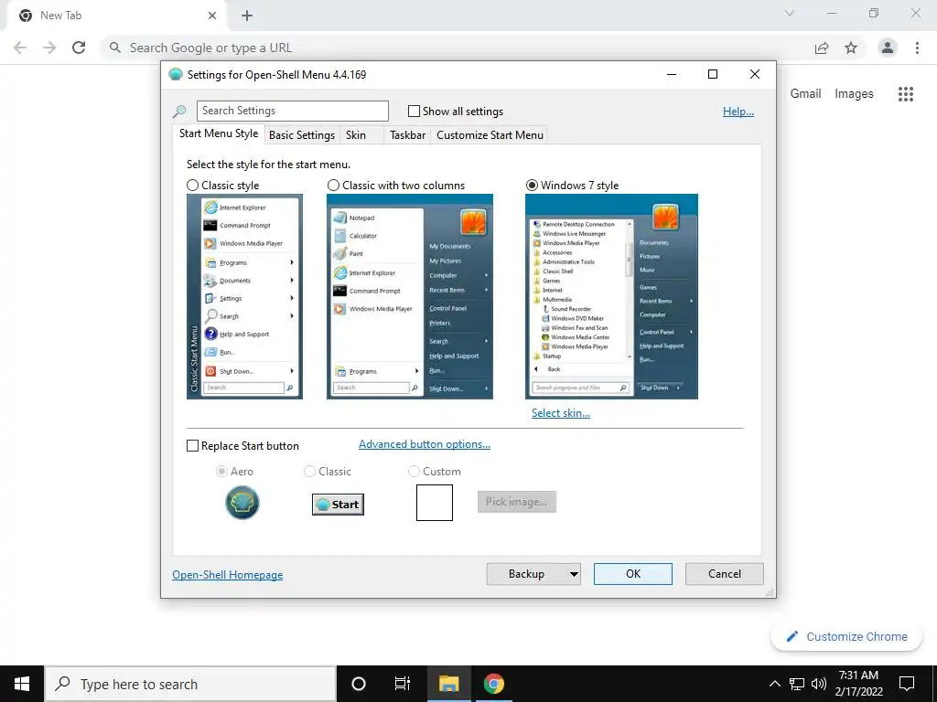Choose the Classic button radio option
937x702 pixels.
coord(309,472)
